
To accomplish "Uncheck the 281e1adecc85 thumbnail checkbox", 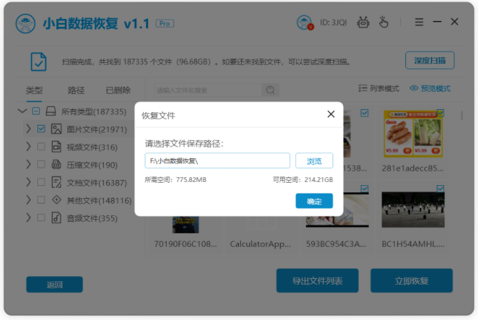I will coord(440,113).
